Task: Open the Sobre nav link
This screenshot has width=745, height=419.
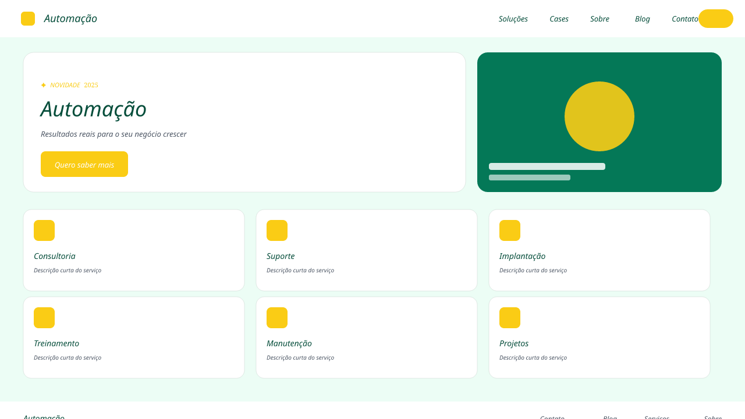Action: pos(599,19)
